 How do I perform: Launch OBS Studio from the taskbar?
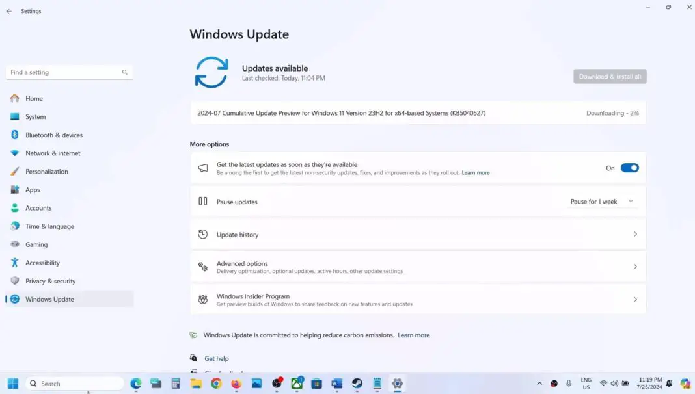point(277,384)
